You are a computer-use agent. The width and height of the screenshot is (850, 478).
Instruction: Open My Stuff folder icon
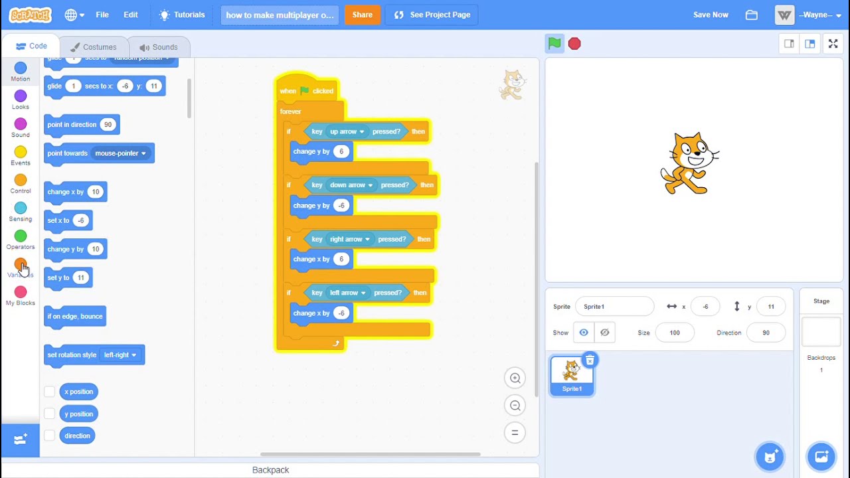pyautogui.click(x=752, y=15)
